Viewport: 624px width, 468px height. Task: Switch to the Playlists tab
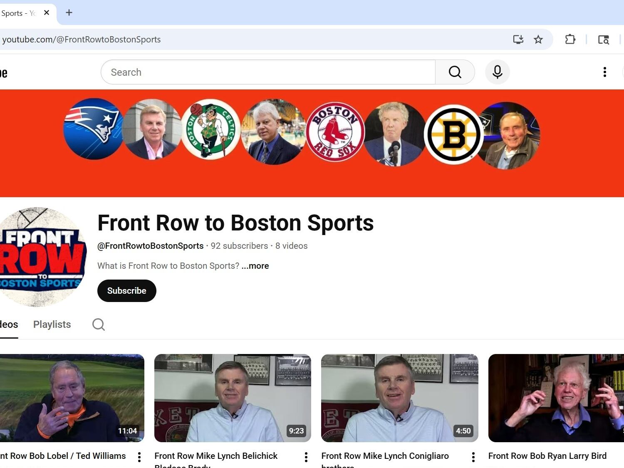coord(52,324)
